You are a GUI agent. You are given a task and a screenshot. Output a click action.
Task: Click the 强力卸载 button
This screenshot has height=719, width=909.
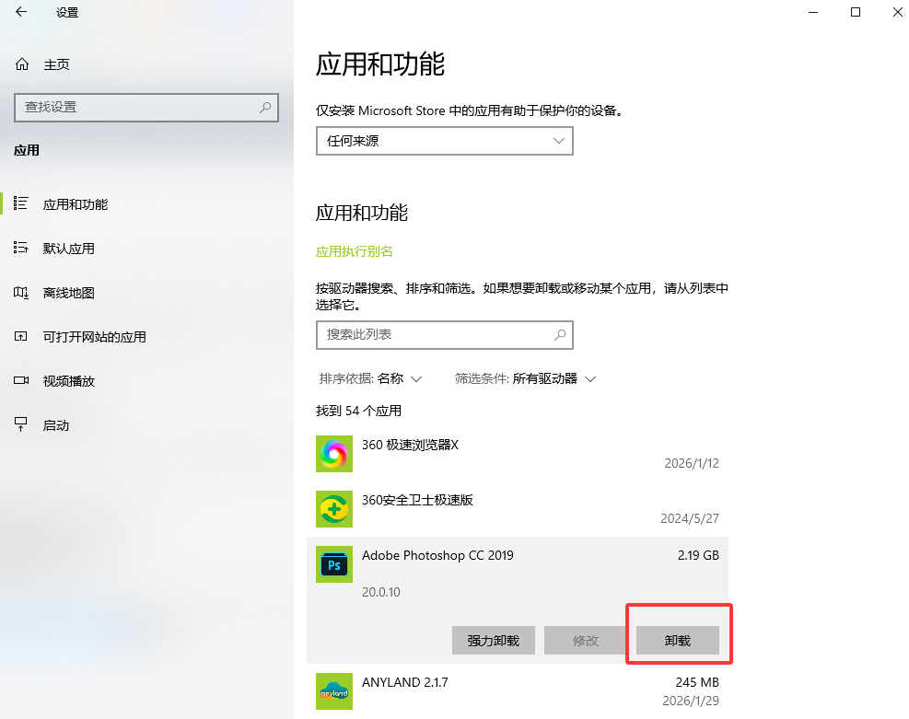coord(493,640)
